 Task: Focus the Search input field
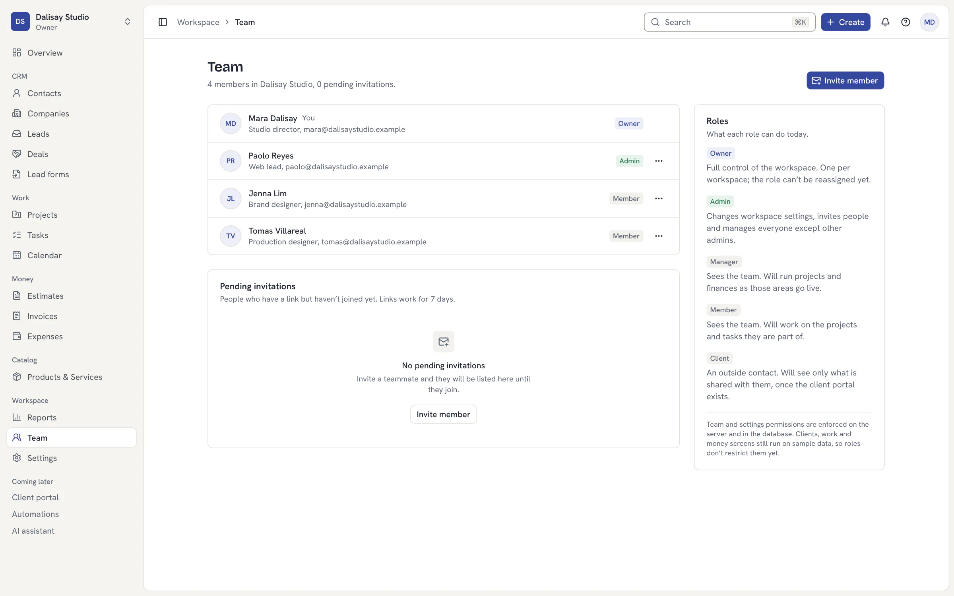729,22
